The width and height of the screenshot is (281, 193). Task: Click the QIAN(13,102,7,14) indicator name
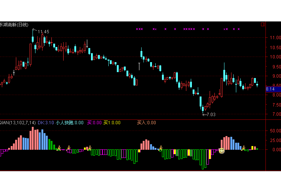pyautogui.click(x=18, y=123)
